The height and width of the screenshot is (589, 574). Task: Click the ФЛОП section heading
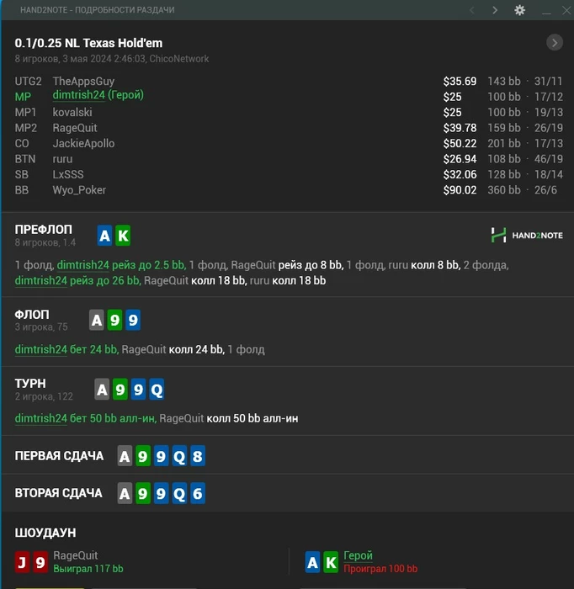tap(32, 315)
